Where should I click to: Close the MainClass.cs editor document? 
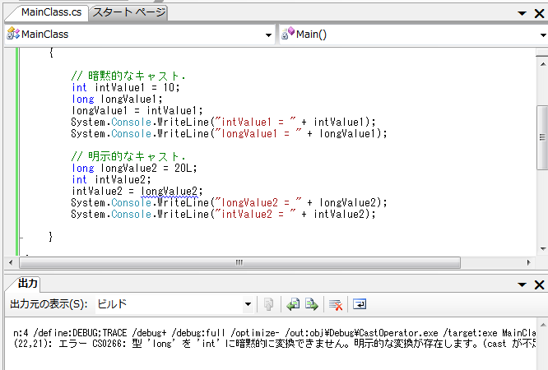pos(539,13)
